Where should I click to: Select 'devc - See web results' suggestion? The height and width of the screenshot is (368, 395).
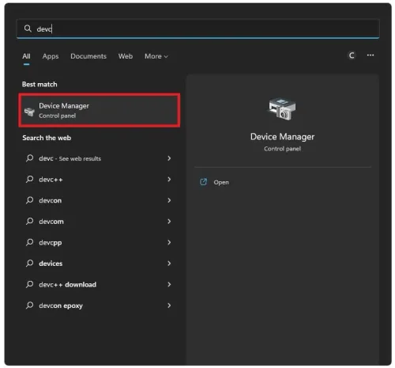pos(99,158)
